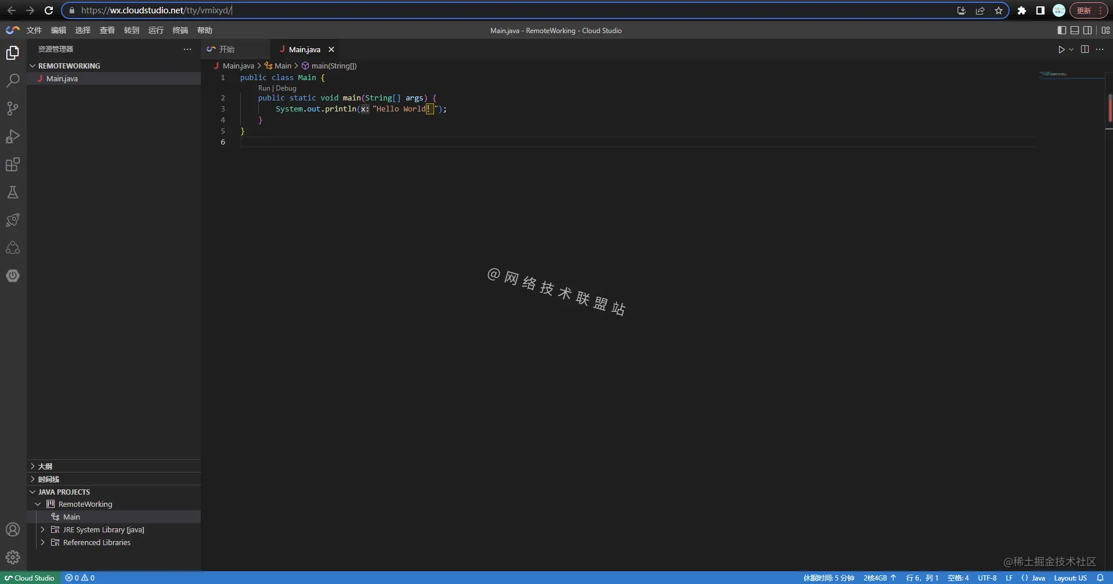
Task: Open the 帮助 menu
Action: [205, 30]
